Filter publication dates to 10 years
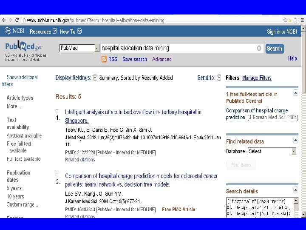 click(x=15, y=196)
